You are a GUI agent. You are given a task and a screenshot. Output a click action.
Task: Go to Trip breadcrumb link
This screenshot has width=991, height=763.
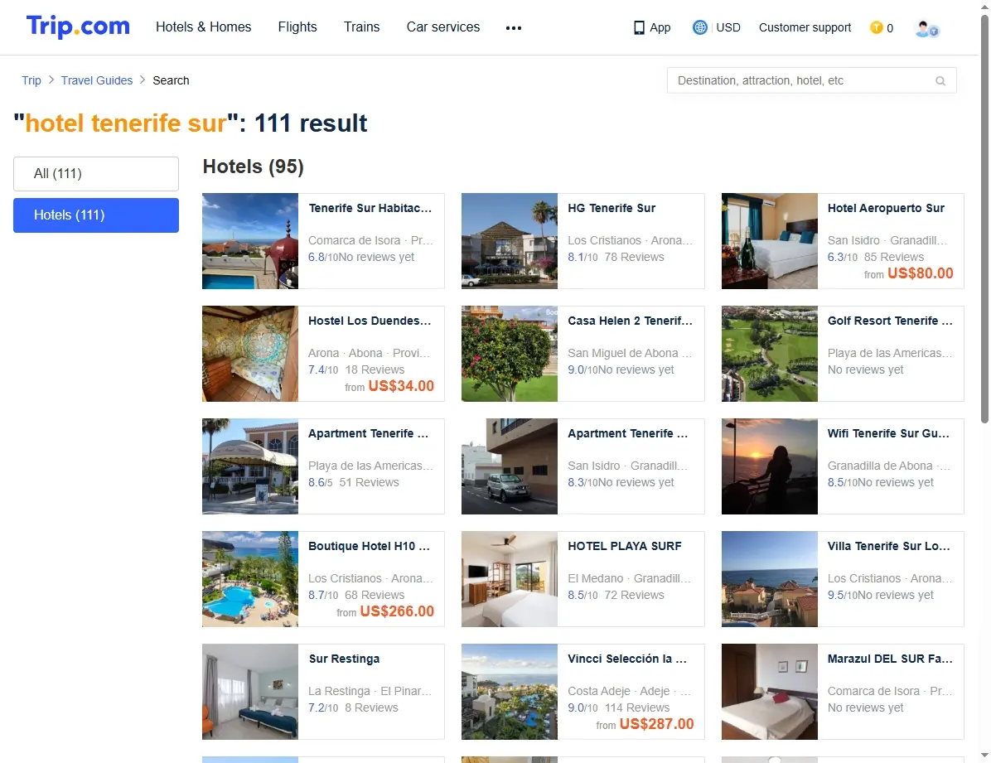31,80
